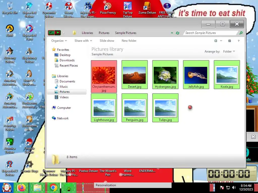The width and height of the screenshot is (258, 193).
Task: Select Network in navigation pane
Action: [x=60, y=118]
